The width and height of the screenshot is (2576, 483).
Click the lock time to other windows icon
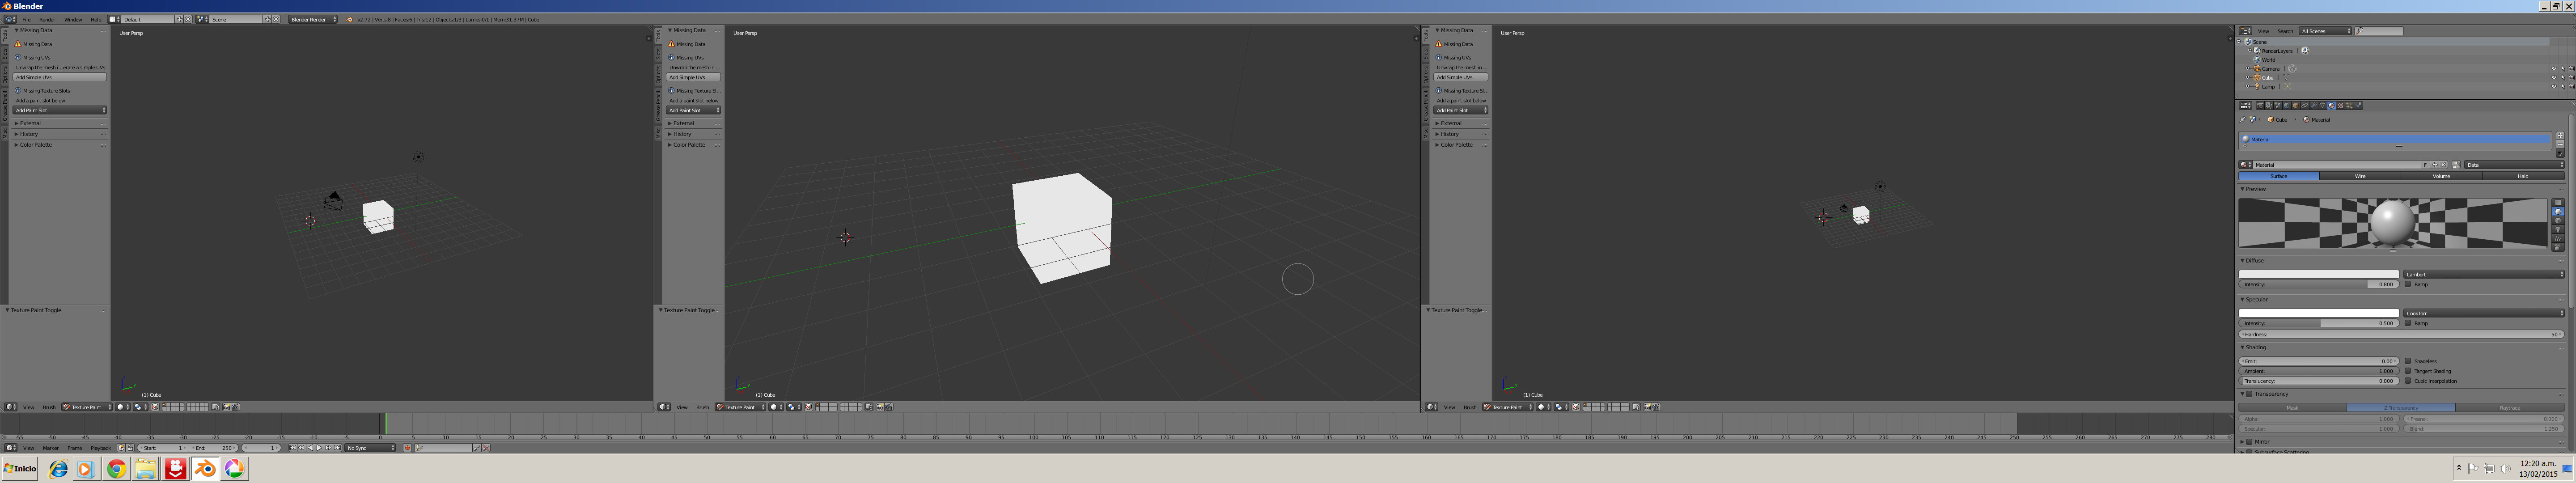click(x=130, y=448)
